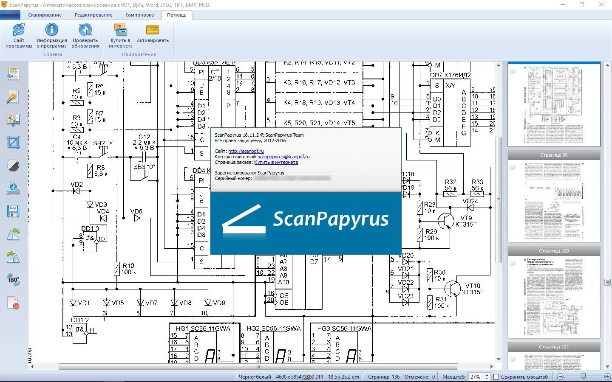Click the floppy disk save icon

13,211
